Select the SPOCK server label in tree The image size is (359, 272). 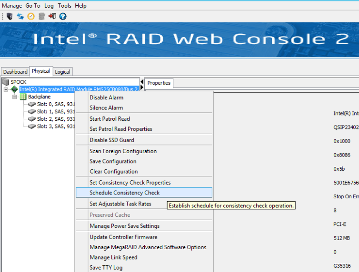[19, 82]
